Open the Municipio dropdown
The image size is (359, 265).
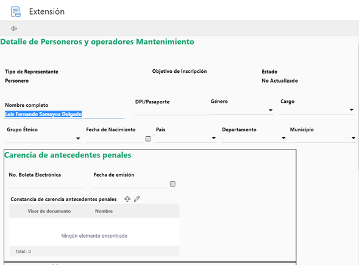pyautogui.click(x=354, y=138)
